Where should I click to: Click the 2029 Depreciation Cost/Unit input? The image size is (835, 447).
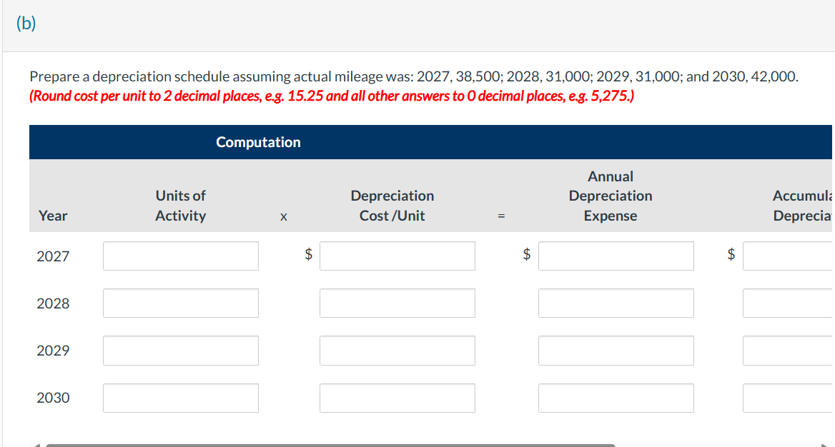coord(397,350)
